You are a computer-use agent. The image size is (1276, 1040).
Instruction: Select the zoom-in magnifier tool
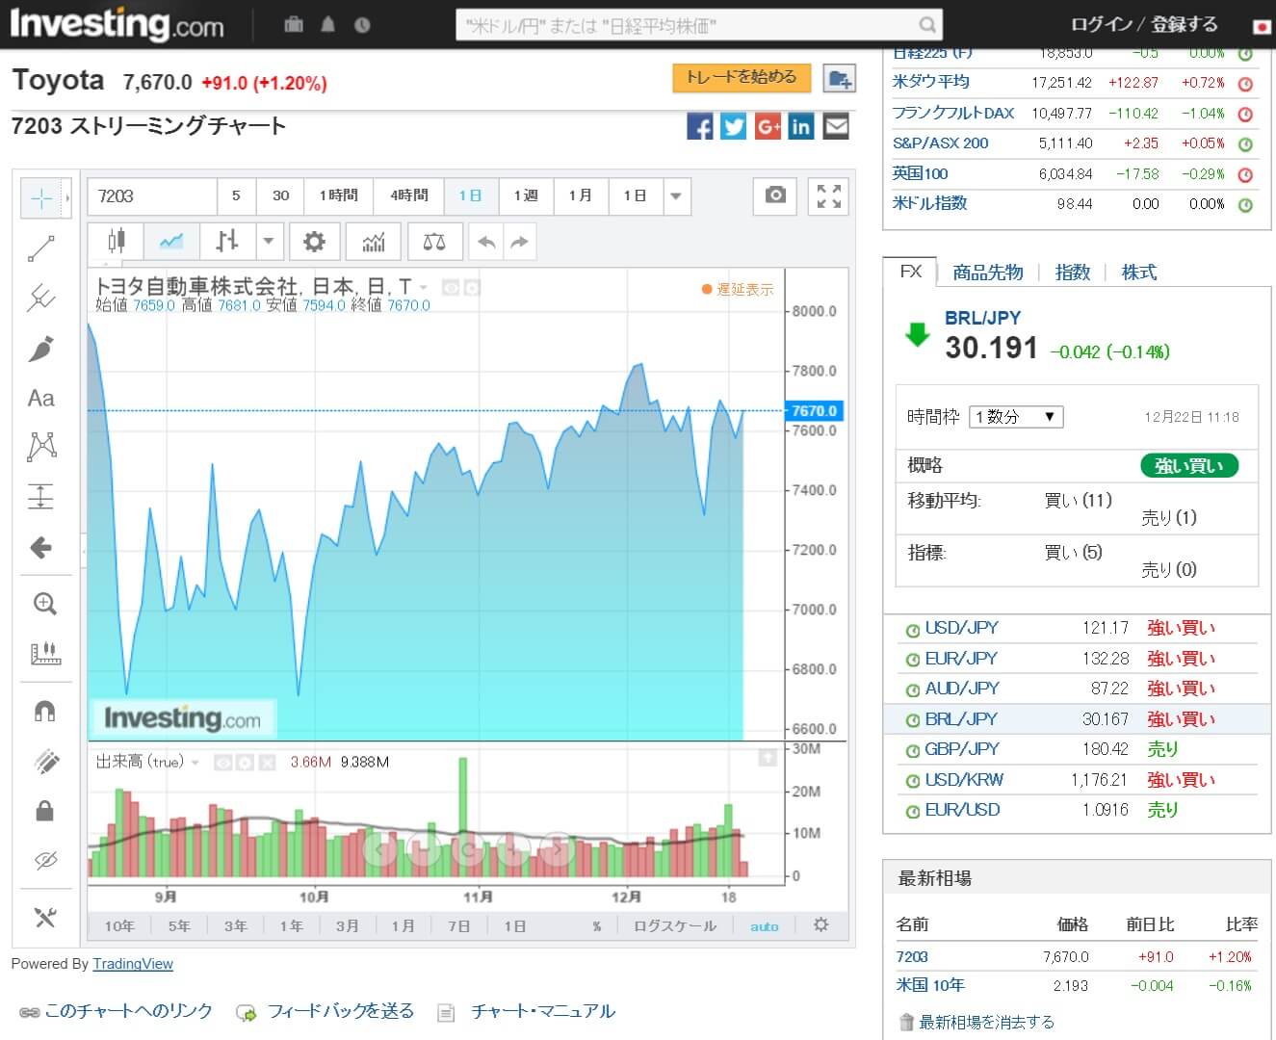[x=40, y=604]
